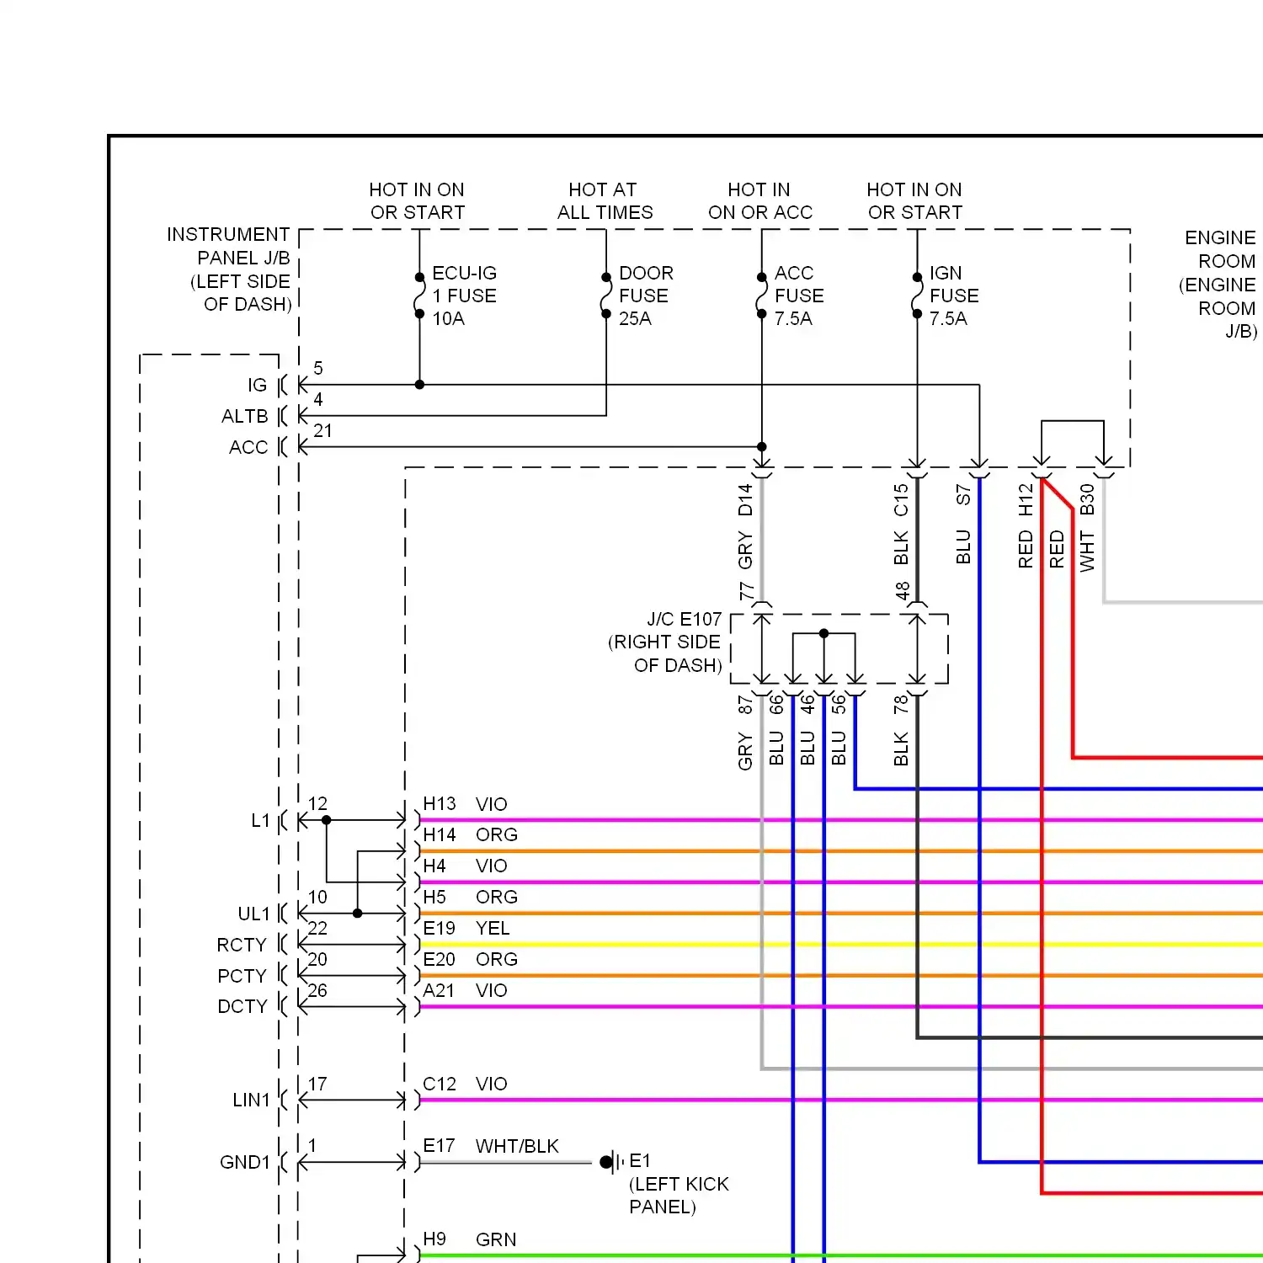The image size is (1263, 1263).
Task: Click the HOT AT ALL TIMES heading
Action: (605, 201)
